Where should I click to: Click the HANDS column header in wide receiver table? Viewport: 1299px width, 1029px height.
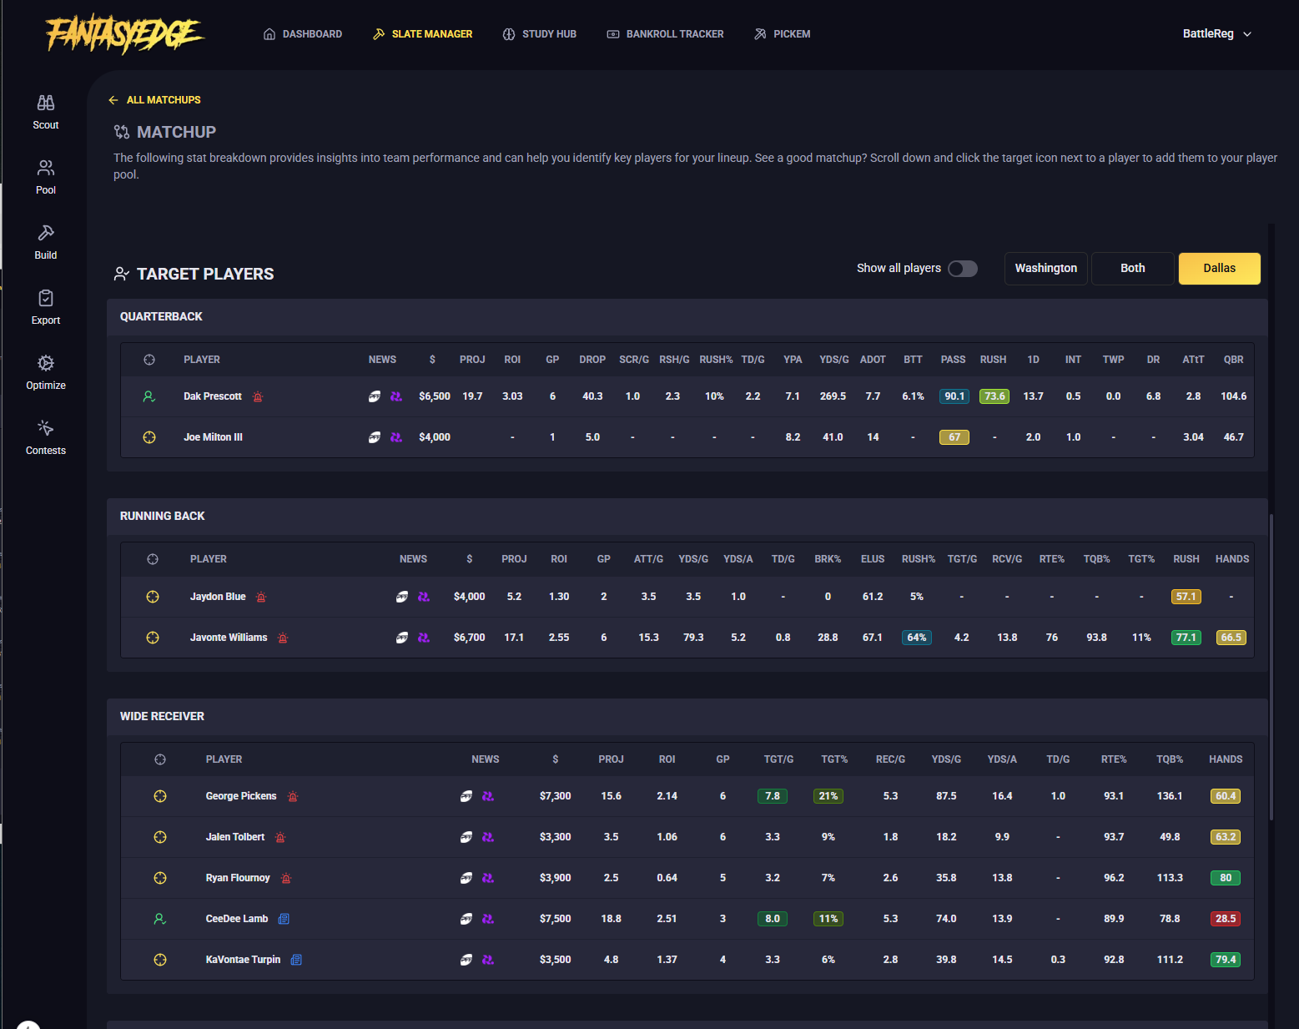(x=1226, y=759)
